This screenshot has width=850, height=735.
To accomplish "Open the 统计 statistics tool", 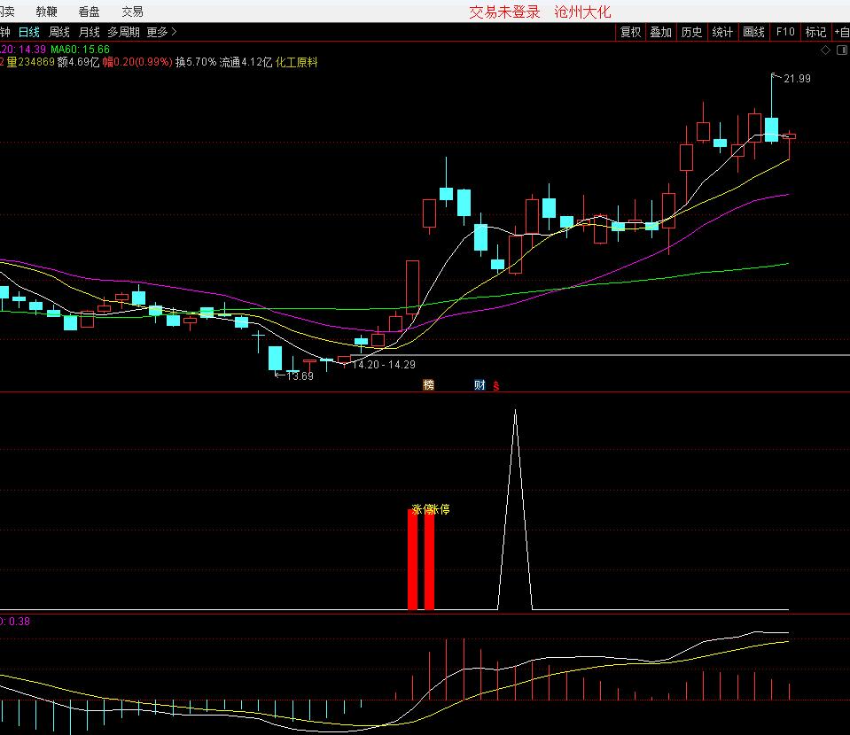I will pyautogui.click(x=722, y=32).
